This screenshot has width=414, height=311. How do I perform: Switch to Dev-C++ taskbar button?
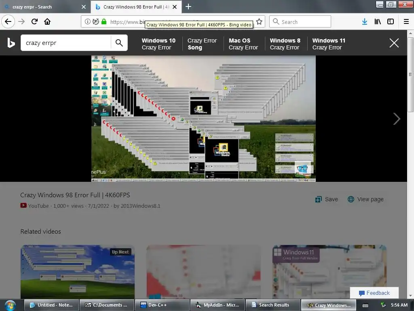pyautogui.click(x=163, y=305)
